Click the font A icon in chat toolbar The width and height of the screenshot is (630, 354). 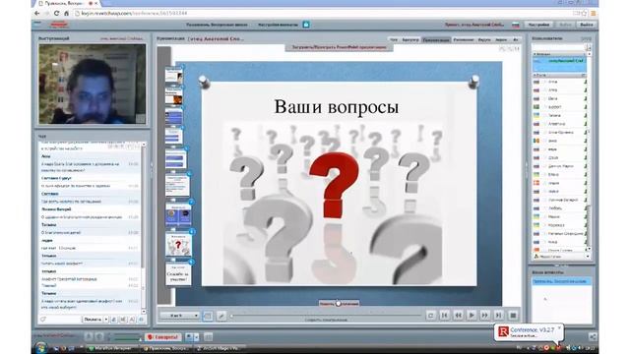point(132,320)
